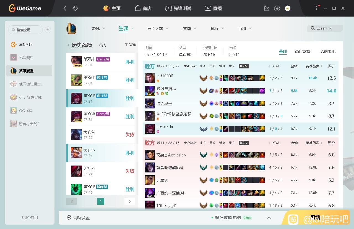Click the 搜索应用 search field
The height and width of the screenshot is (229, 354).
pos(25,30)
